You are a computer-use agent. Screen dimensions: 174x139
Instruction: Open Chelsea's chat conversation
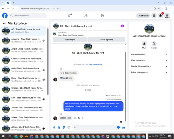coord(23,60)
